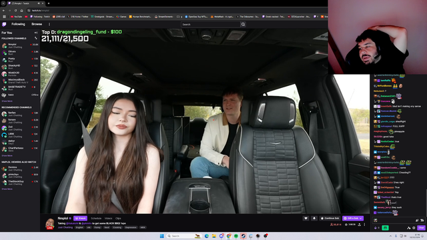
Task: Open Windows Start menu on taskbar
Action: tap(161, 236)
